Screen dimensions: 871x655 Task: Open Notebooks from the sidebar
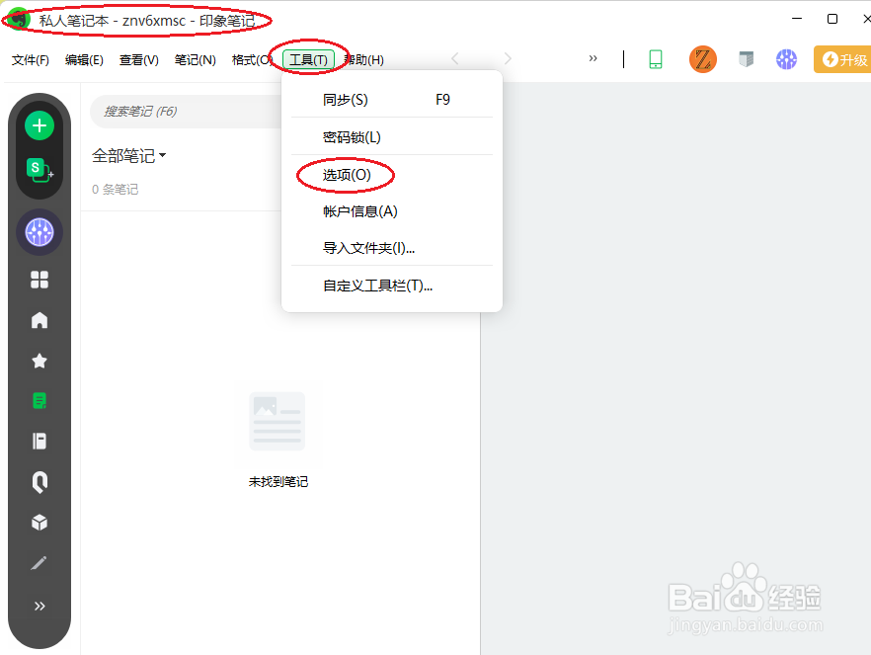[39, 441]
